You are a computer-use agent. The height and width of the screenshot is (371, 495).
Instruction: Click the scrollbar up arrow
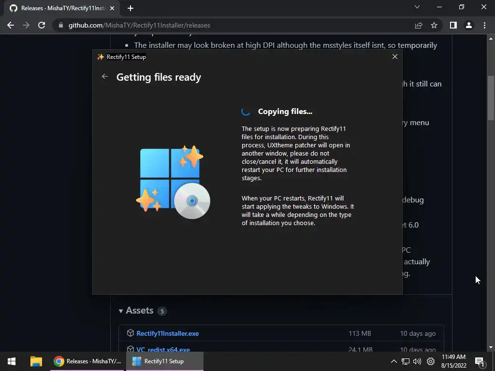tap(491, 39)
